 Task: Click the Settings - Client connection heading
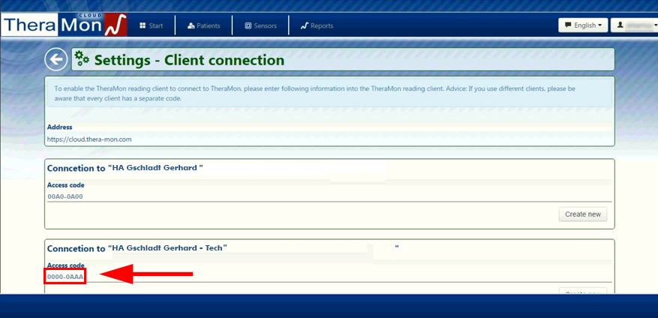click(189, 60)
